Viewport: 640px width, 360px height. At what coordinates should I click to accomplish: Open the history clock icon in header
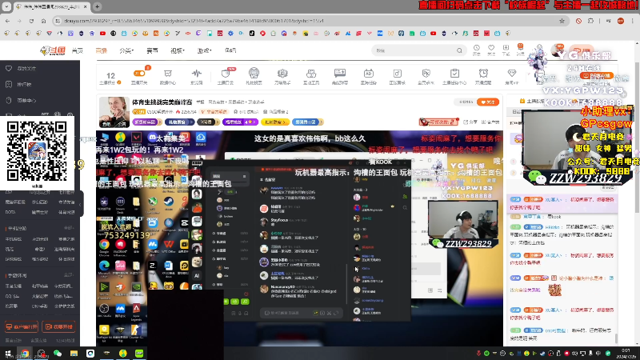pos(476,50)
